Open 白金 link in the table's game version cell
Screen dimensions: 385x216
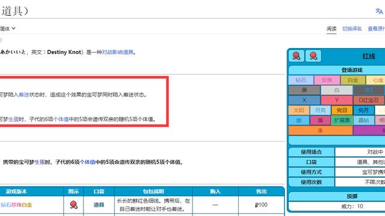click(26, 205)
